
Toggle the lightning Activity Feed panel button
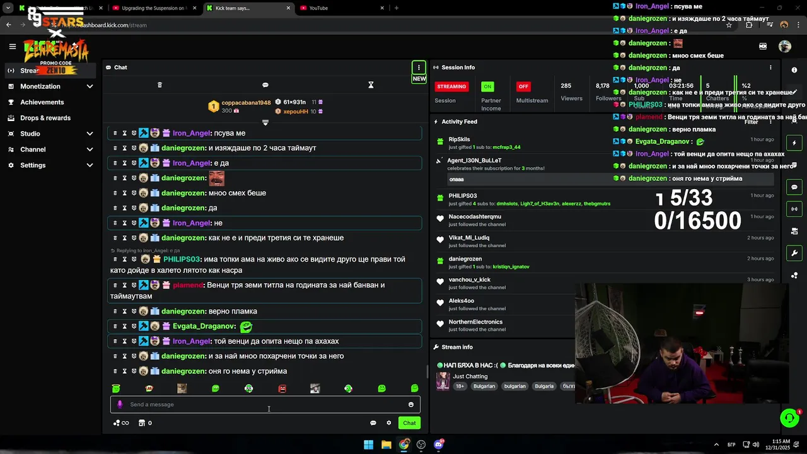click(794, 143)
